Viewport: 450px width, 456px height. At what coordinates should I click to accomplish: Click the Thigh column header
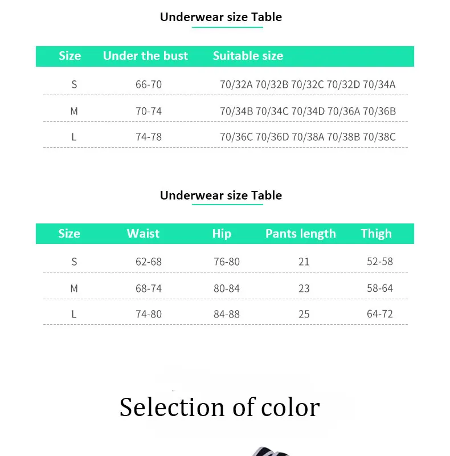point(376,234)
